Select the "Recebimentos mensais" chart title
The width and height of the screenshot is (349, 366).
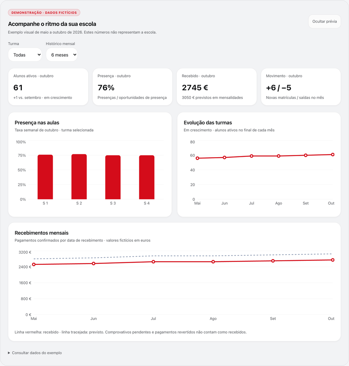pyautogui.click(x=41, y=233)
